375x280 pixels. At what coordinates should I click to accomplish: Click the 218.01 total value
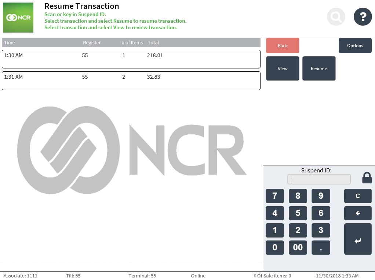[155, 55]
